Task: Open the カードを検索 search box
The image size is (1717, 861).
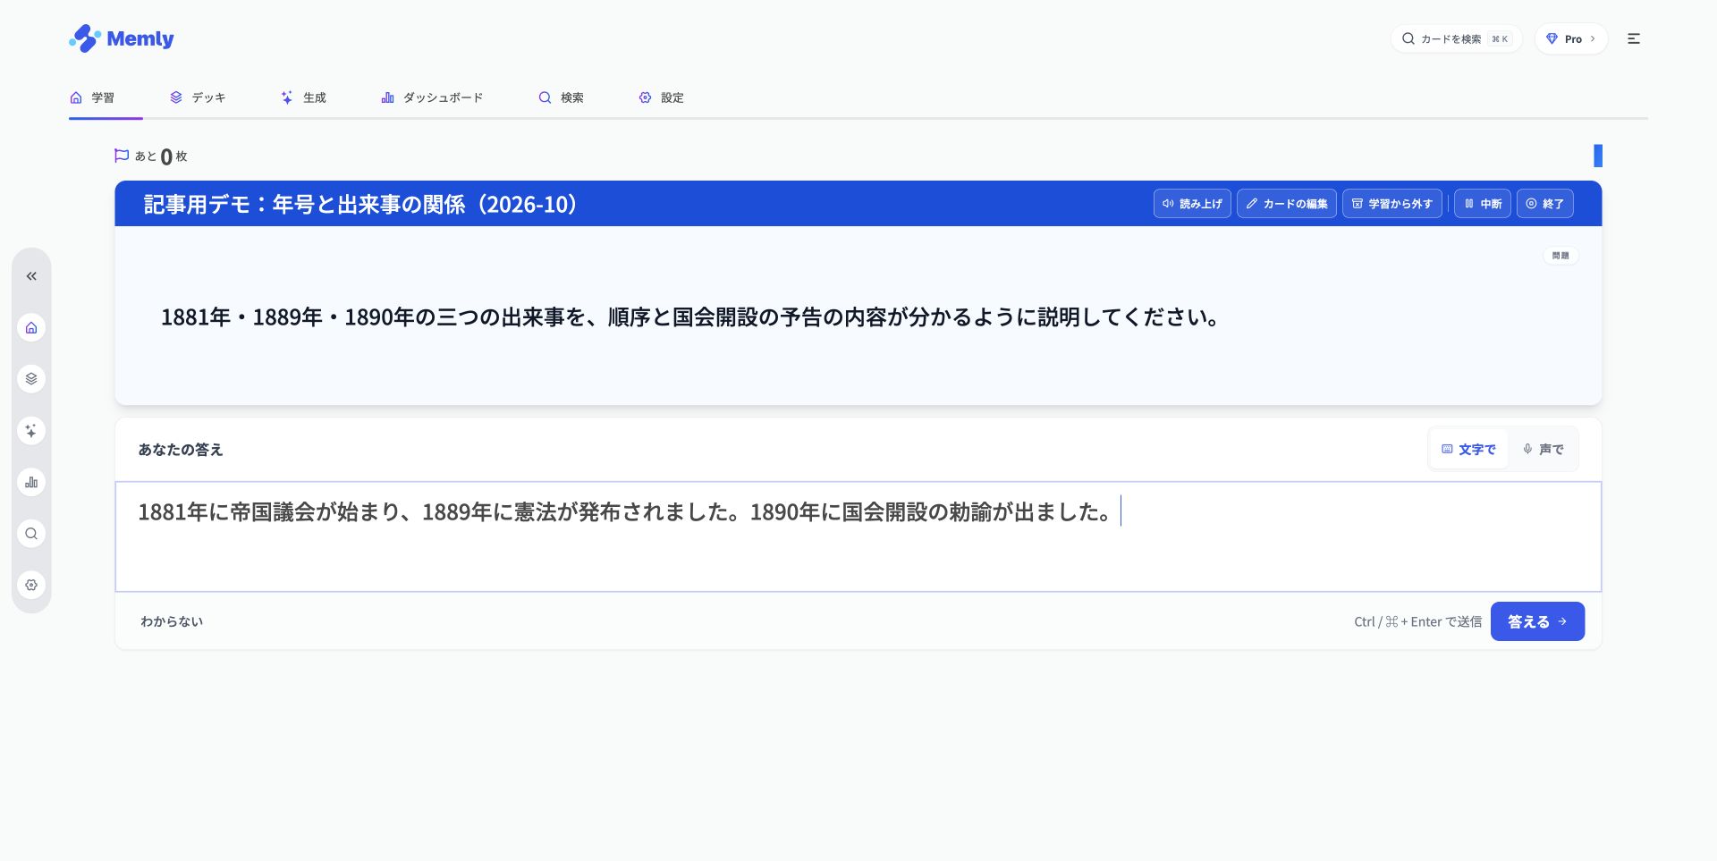Action: tap(1456, 38)
